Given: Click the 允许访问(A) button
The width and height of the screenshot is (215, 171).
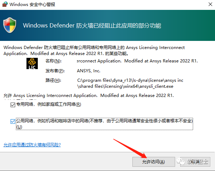Looking at the screenshot, I should (154, 162).
